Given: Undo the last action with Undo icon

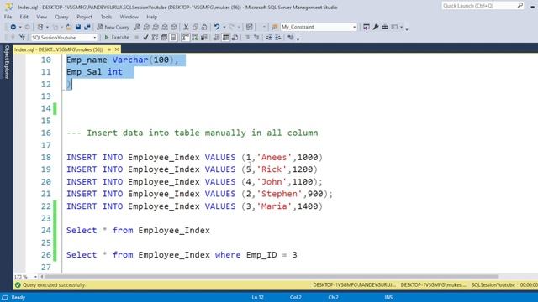Looking at the screenshot, I should 217,27.
